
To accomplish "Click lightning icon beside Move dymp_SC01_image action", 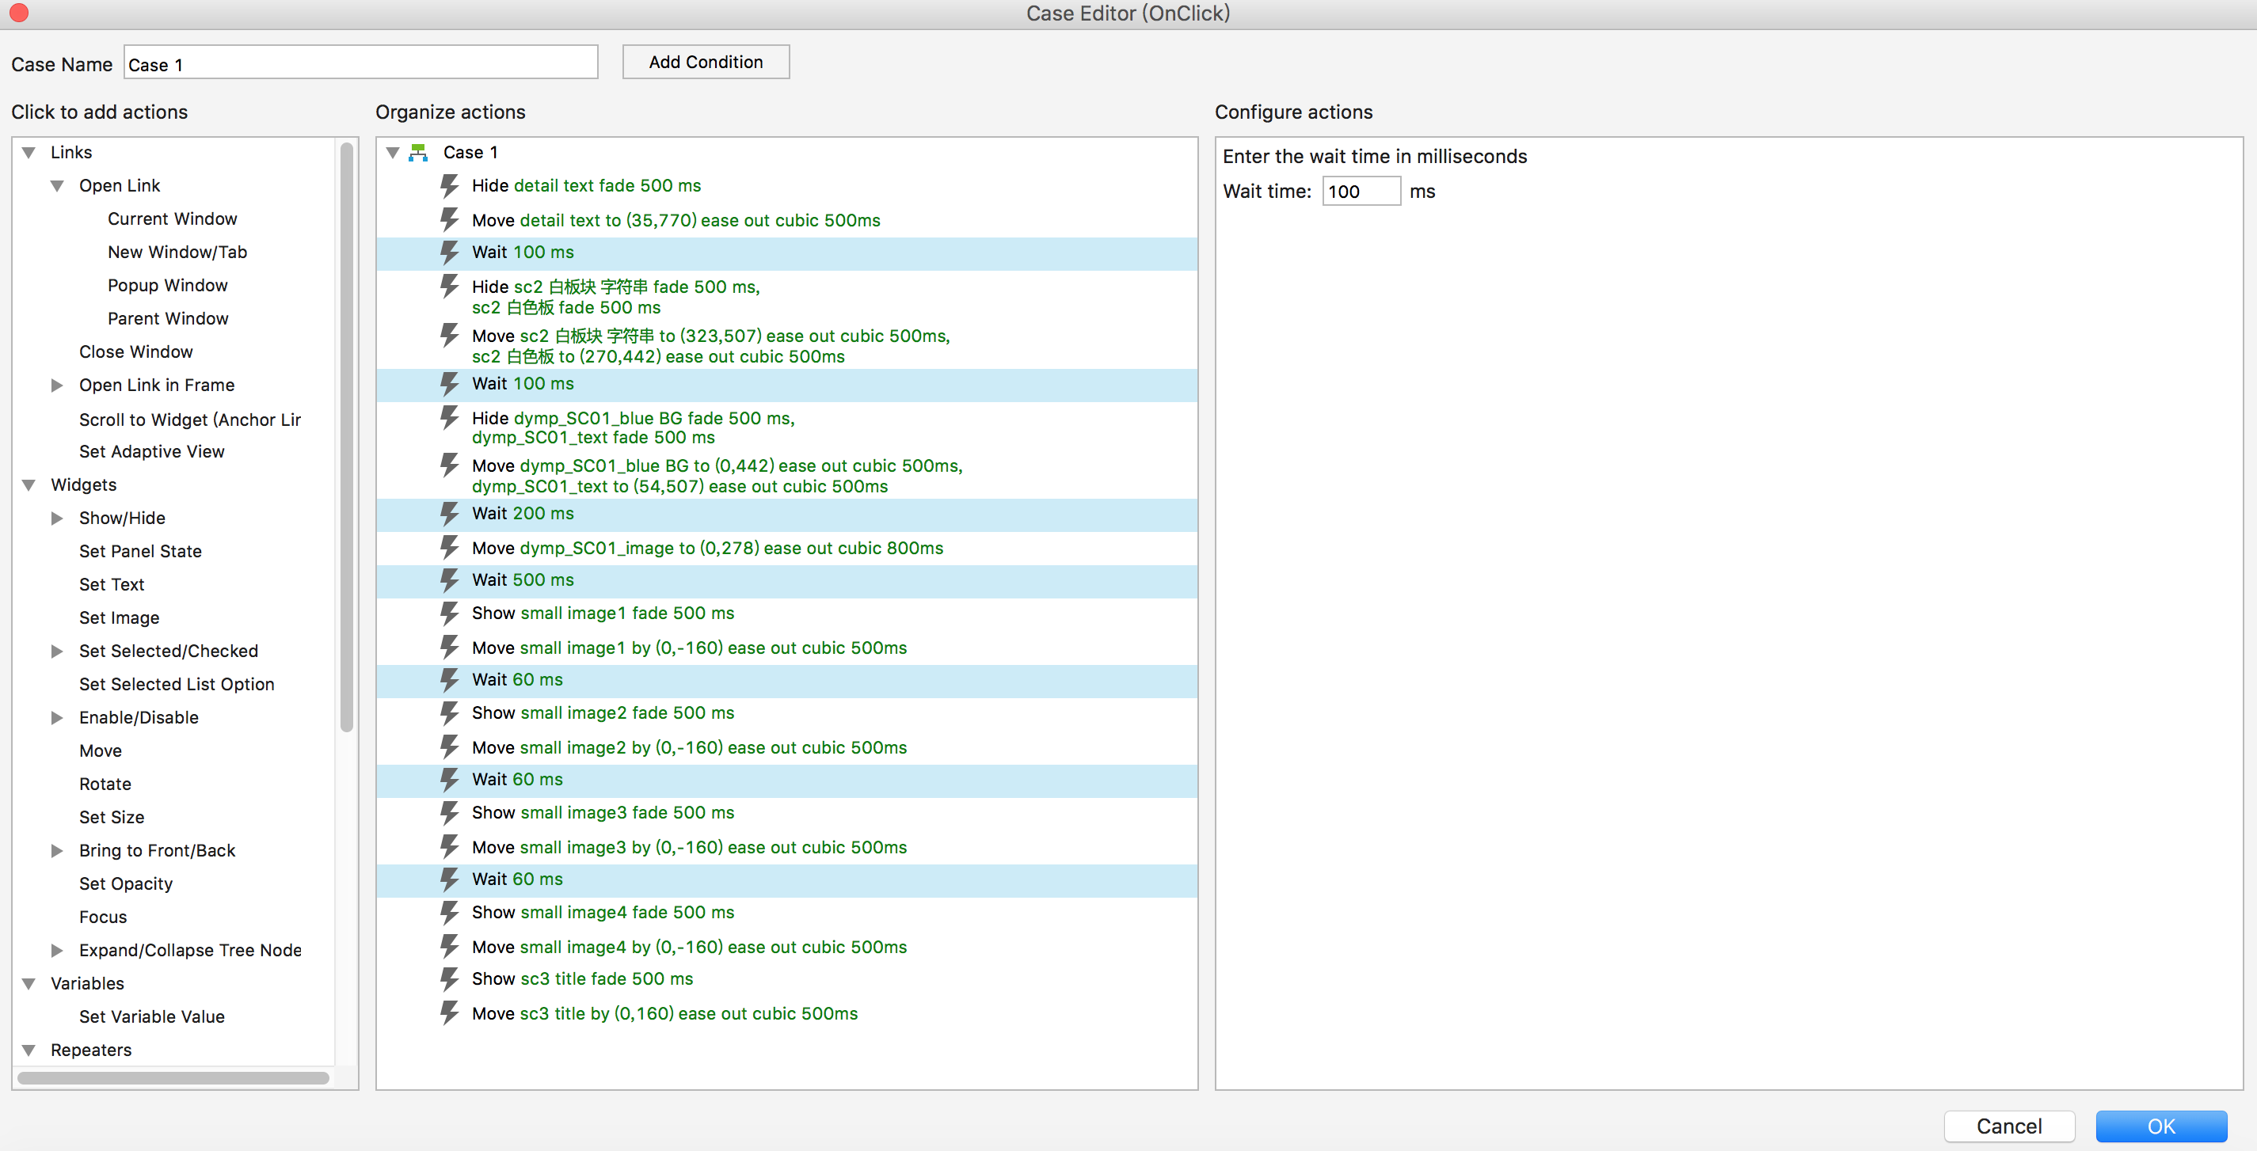I will pyautogui.click(x=450, y=549).
